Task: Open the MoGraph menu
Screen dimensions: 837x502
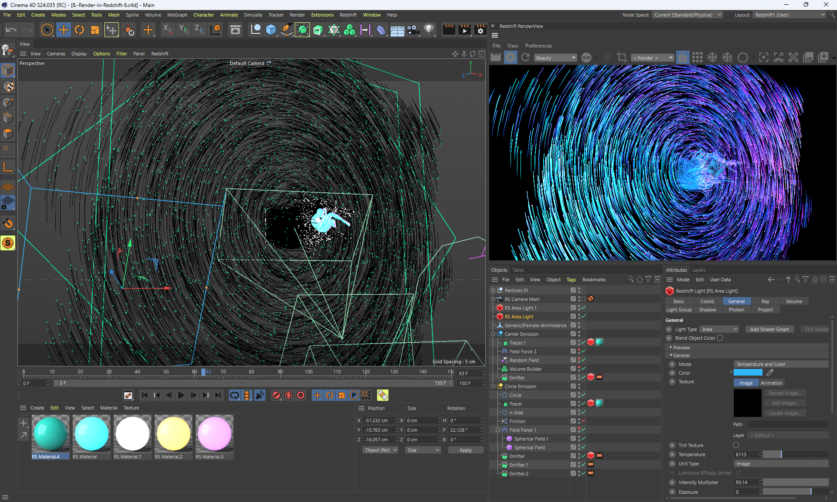Action: point(177,15)
